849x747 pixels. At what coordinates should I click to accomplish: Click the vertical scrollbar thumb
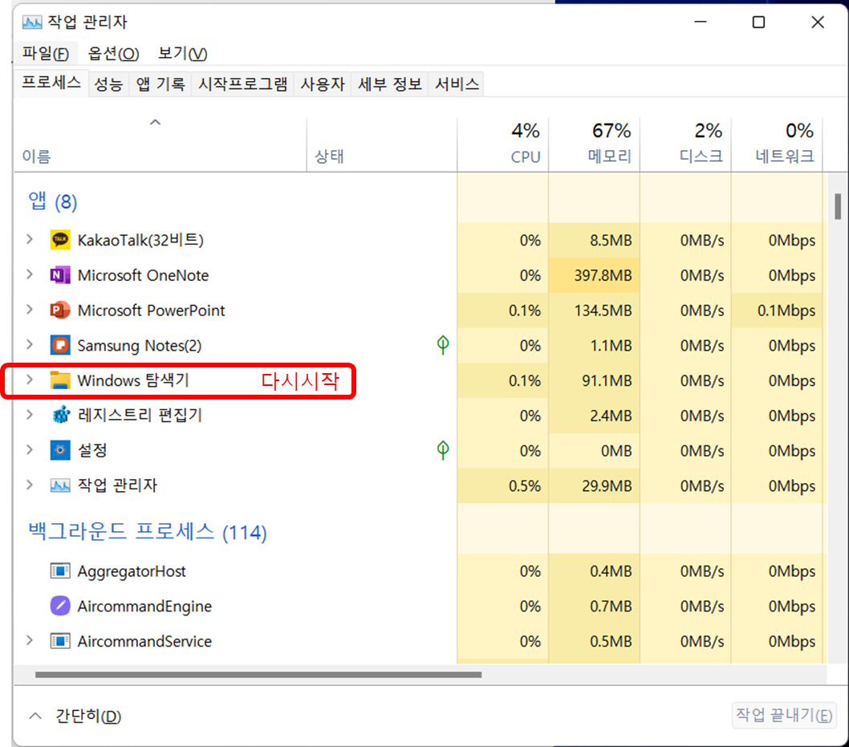click(x=838, y=206)
